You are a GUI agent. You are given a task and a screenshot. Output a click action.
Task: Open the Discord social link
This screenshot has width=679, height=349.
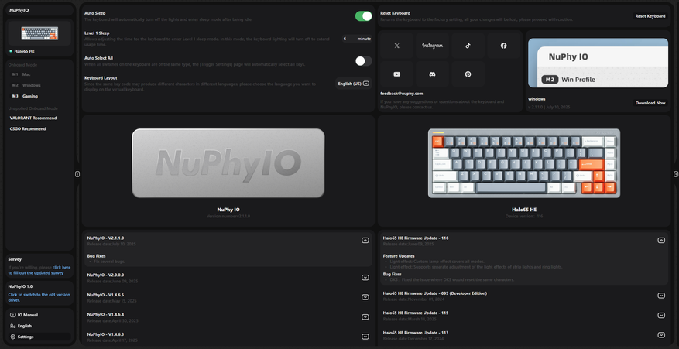point(432,74)
